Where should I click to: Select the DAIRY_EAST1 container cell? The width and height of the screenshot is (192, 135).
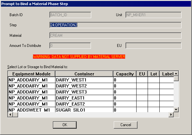click(84, 98)
